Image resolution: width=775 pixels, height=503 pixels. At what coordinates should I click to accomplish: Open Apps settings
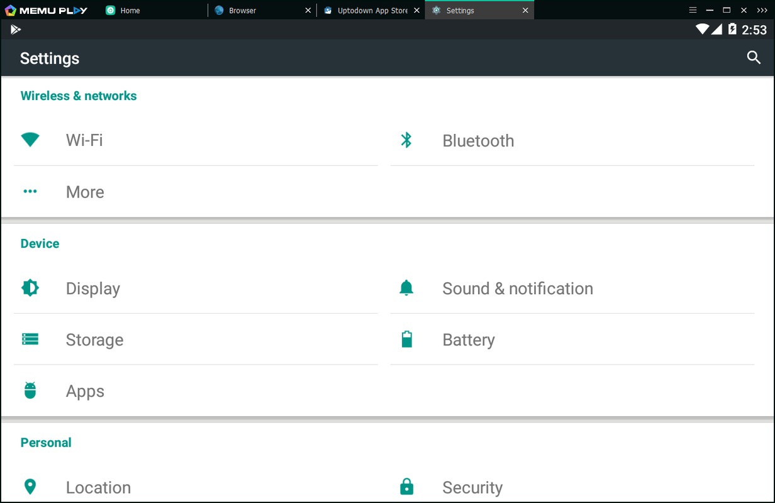point(196,391)
